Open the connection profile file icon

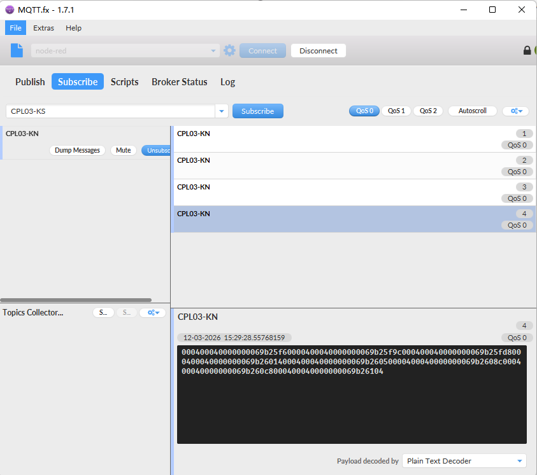coord(17,51)
